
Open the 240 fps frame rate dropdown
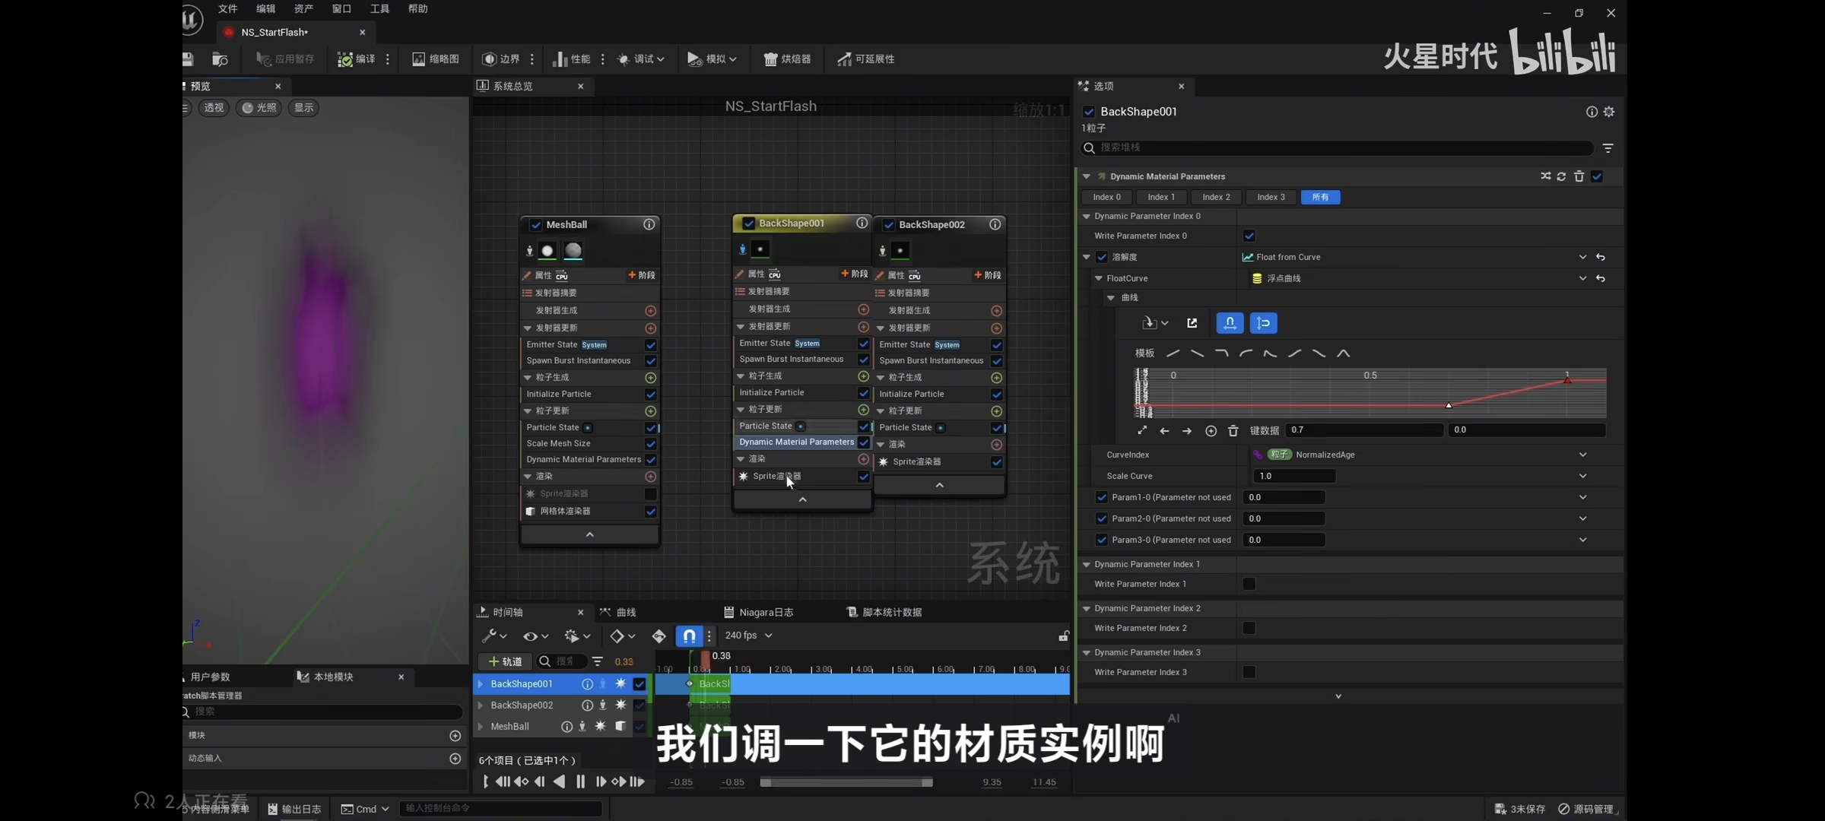[748, 636]
